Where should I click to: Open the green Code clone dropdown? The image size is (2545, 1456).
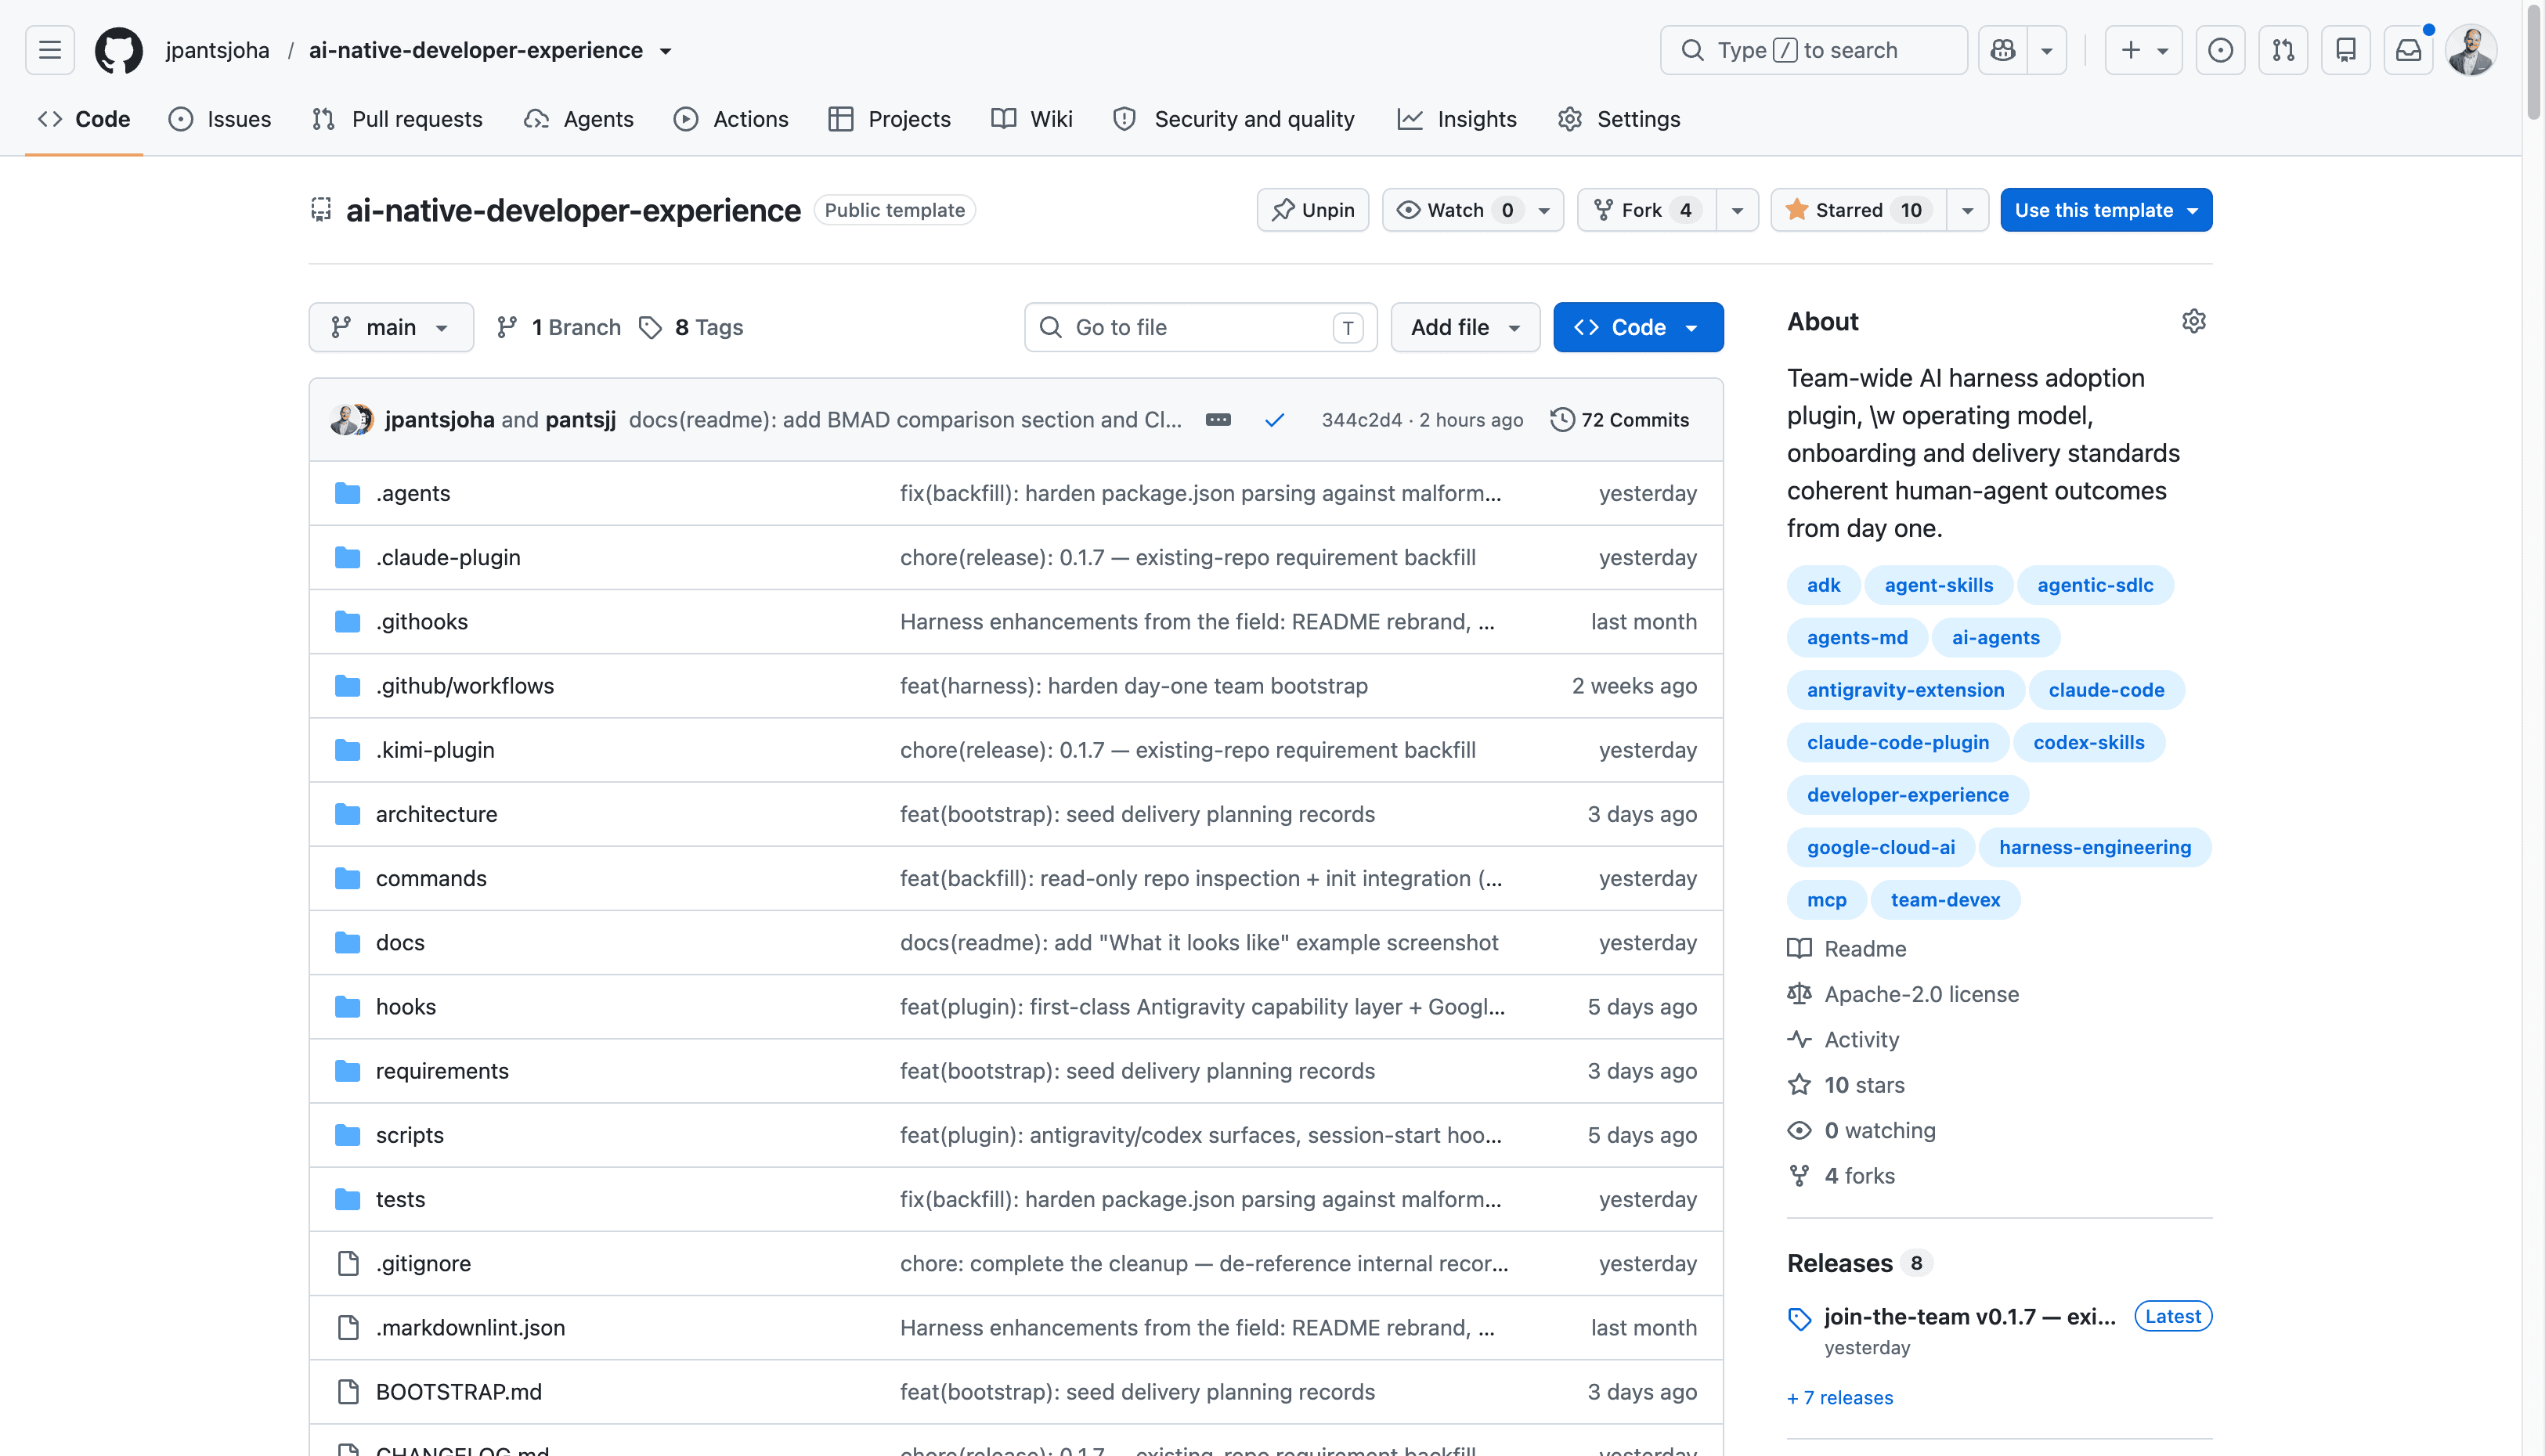[1637, 327]
